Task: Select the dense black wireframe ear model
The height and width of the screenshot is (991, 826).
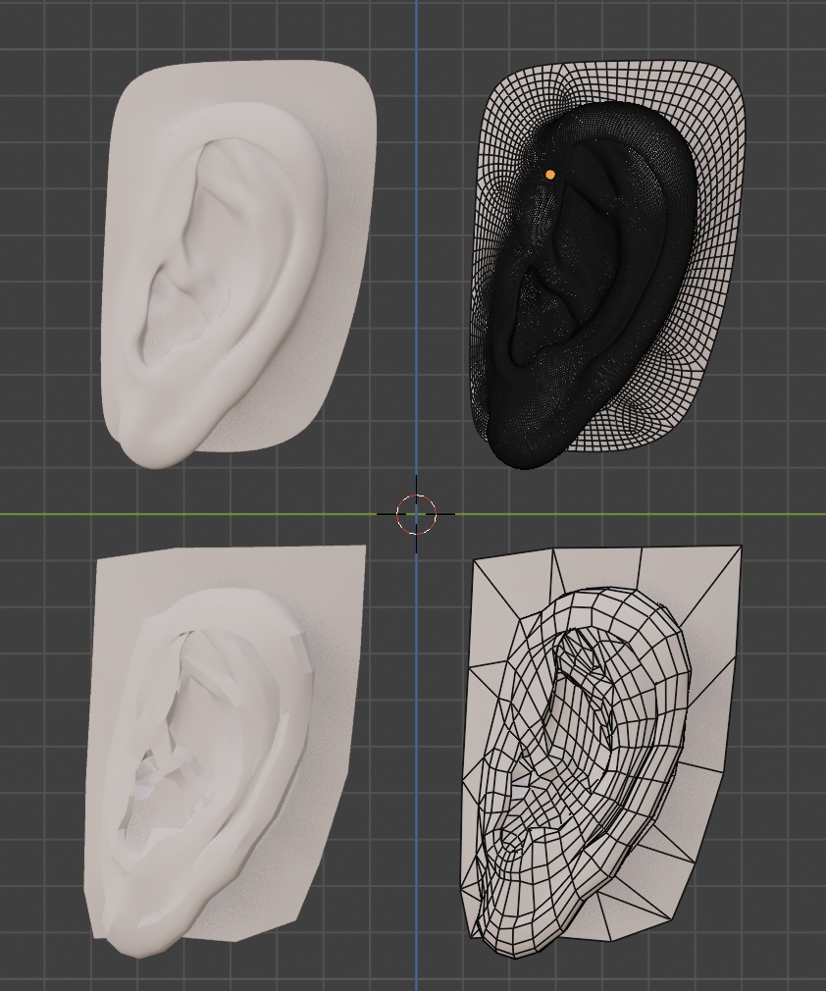Action: pos(608,264)
